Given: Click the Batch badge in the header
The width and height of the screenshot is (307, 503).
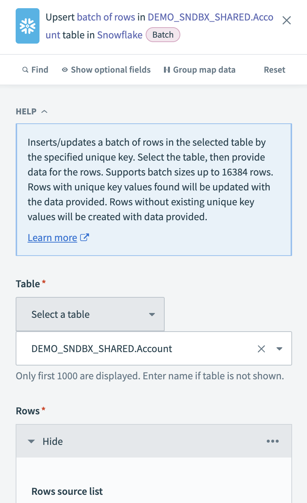Looking at the screenshot, I should click(163, 35).
